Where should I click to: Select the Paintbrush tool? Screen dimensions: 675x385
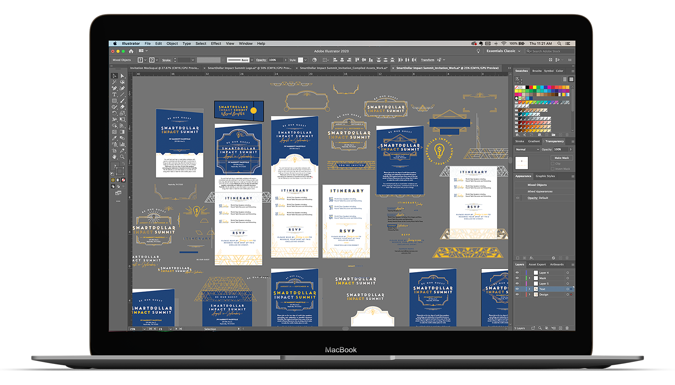point(122,101)
